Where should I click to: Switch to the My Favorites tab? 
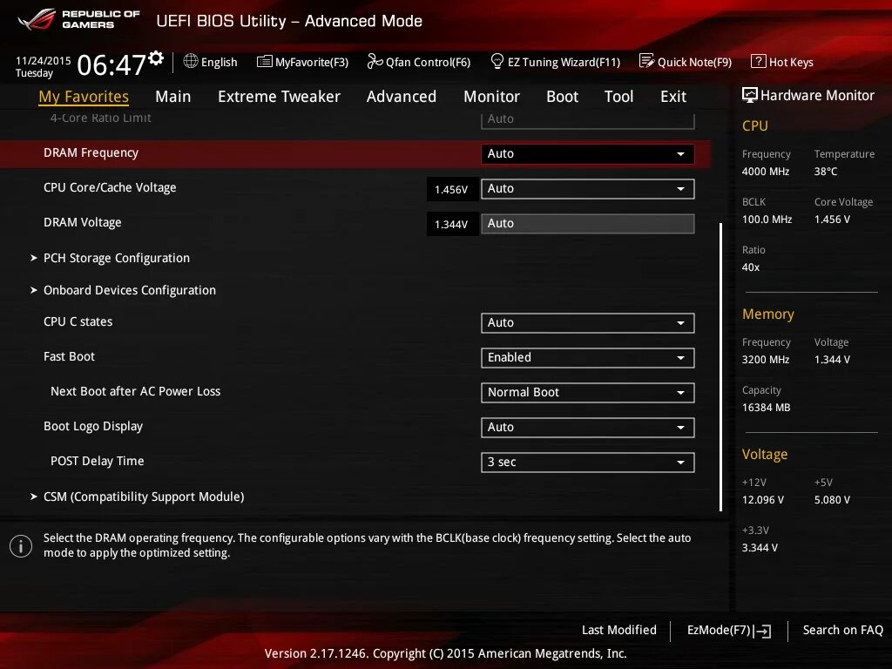tap(84, 97)
